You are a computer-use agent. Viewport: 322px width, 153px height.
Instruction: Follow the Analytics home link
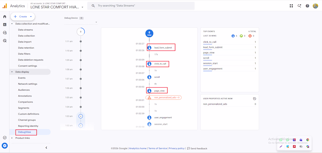tap(138, 149)
